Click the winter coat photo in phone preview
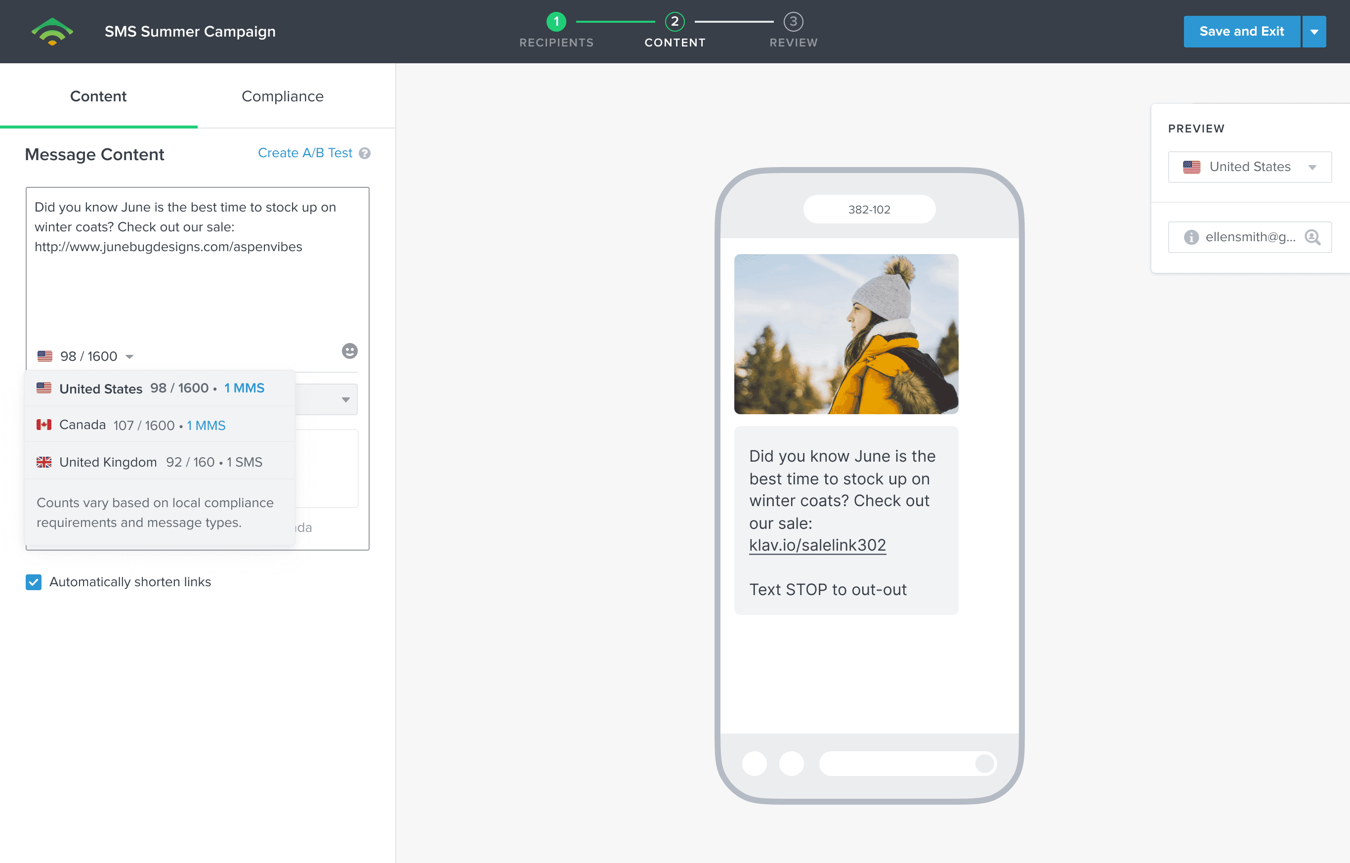Image resolution: width=1350 pixels, height=863 pixels. pos(846,334)
